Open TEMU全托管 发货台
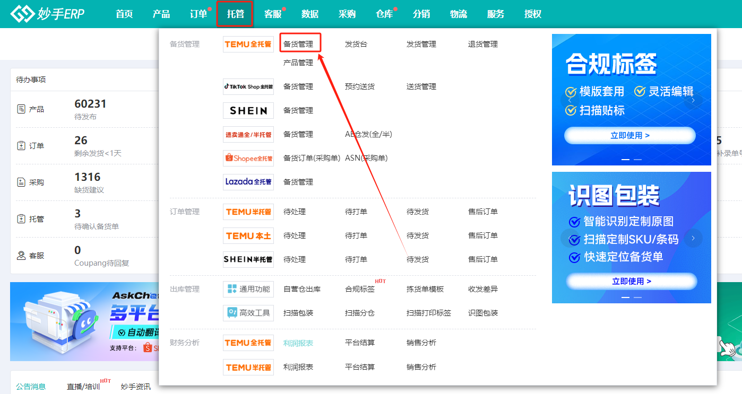Screen dimensions: 742x394 pyautogui.click(x=356, y=44)
